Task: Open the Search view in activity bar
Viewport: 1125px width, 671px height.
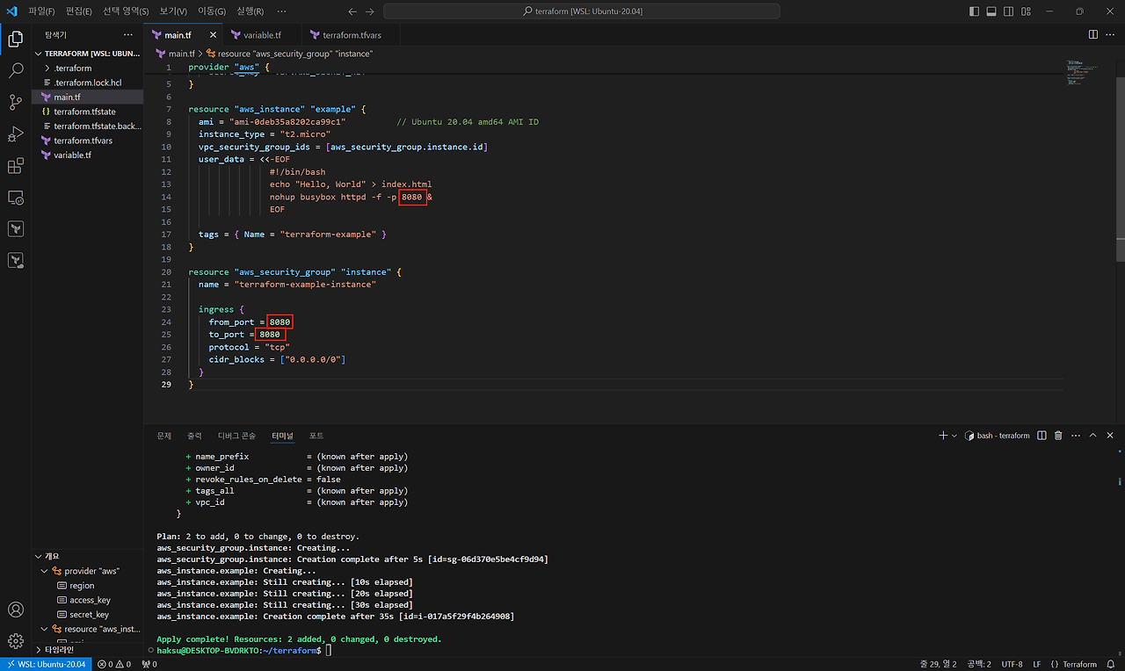Action: pos(15,71)
